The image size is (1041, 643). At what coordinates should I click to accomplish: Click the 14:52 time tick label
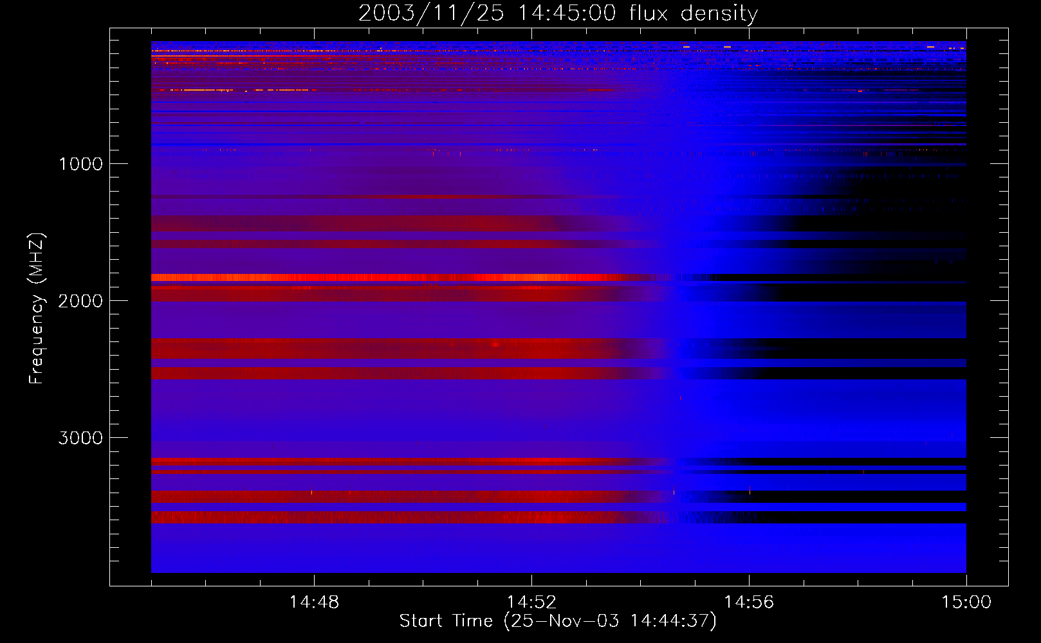pyautogui.click(x=531, y=602)
